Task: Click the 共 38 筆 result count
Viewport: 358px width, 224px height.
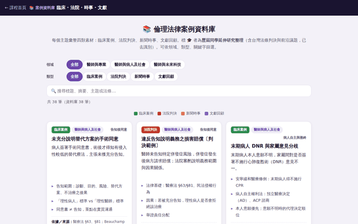Action: (x=69, y=102)
